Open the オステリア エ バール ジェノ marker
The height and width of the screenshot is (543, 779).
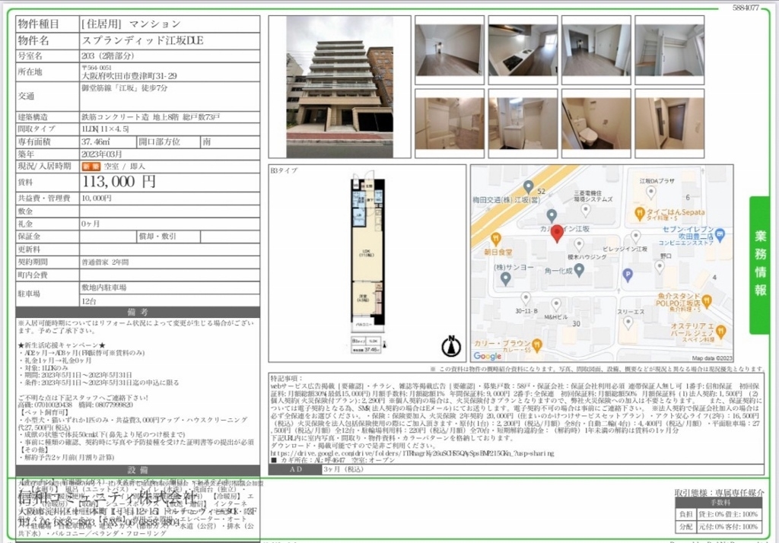click(x=721, y=332)
